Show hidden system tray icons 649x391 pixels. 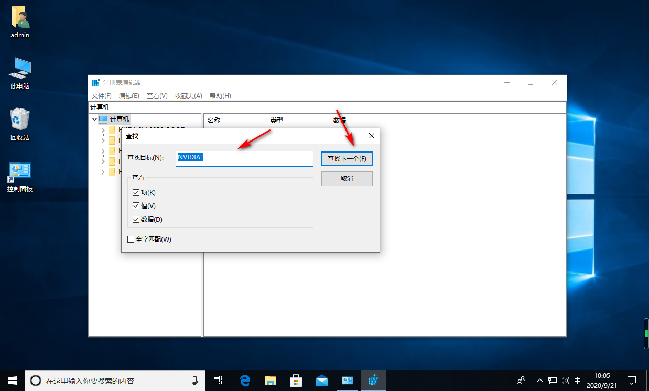[x=539, y=381]
